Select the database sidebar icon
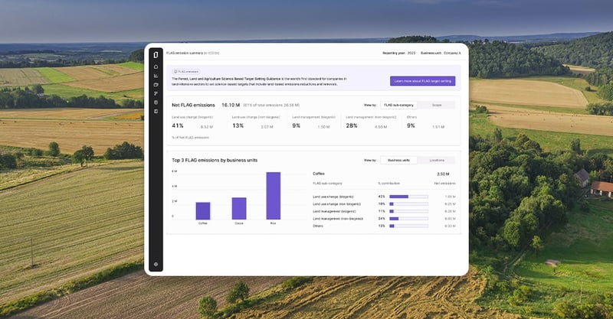This screenshot has height=319, width=613. pos(156,103)
